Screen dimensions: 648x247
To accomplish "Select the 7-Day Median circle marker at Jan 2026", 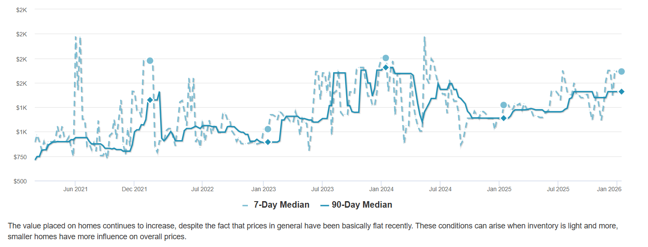I will (x=621, y=71).
